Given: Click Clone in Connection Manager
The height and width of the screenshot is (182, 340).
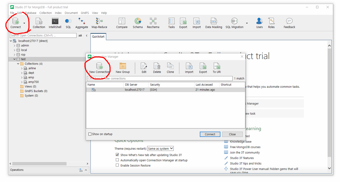Looking at the screenshot, I should (x=170, y=68).
